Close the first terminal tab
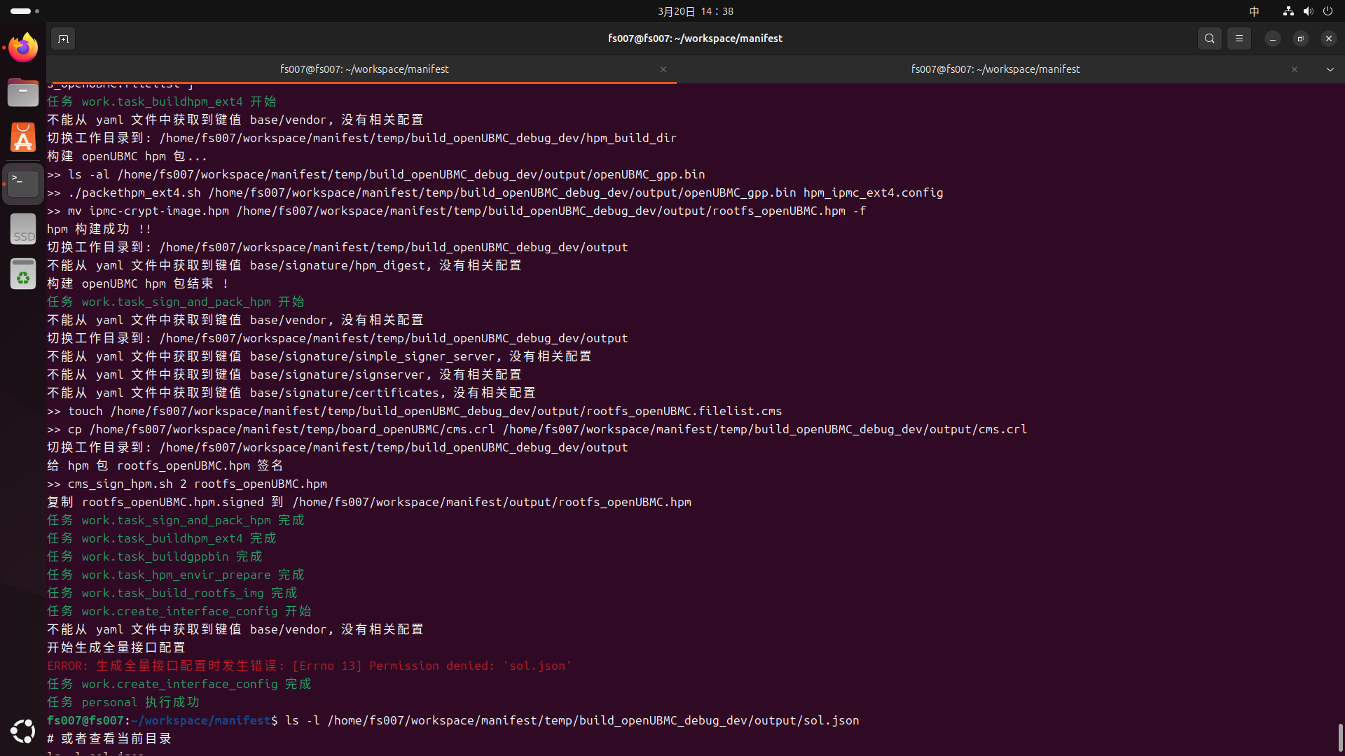This screenshot has width=1345, height=756. tap(663, 69)
